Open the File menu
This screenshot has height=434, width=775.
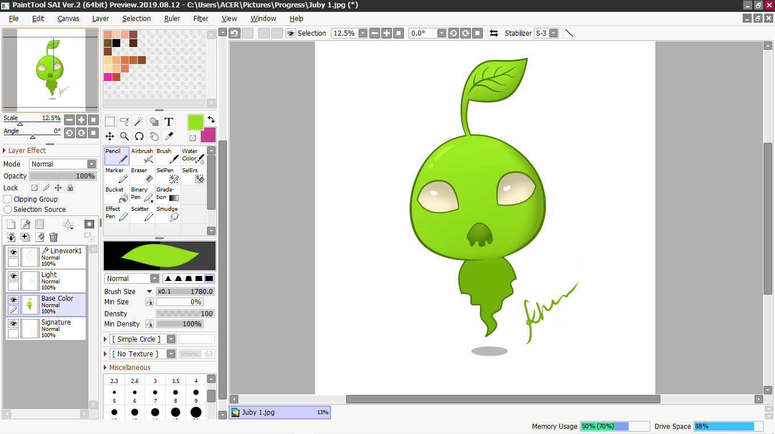[14, 18]
